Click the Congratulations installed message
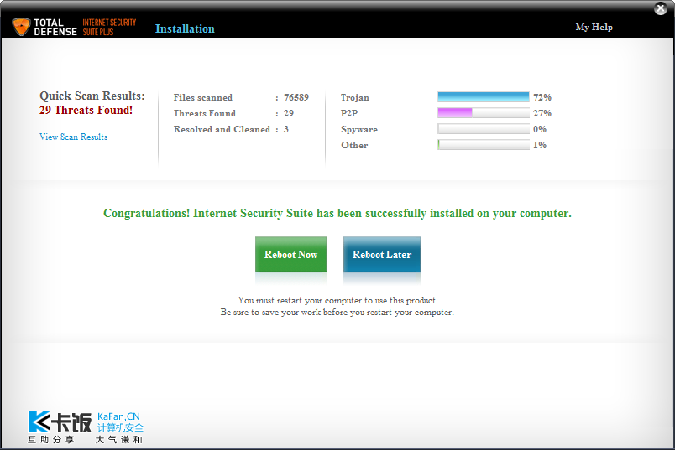This screenshot has height=450, width=675. click(x=337, y=213)
